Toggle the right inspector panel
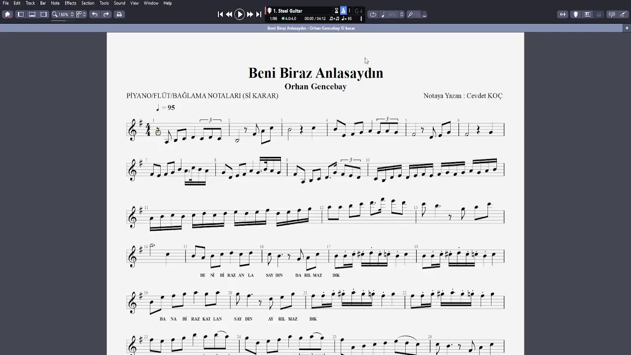Image resolution: width=631 pixels, height=355 pixels. pos(43,14)
